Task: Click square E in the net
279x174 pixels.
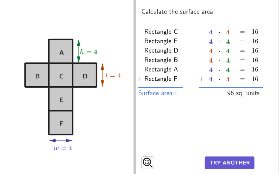Action: [x=61, y=99]
